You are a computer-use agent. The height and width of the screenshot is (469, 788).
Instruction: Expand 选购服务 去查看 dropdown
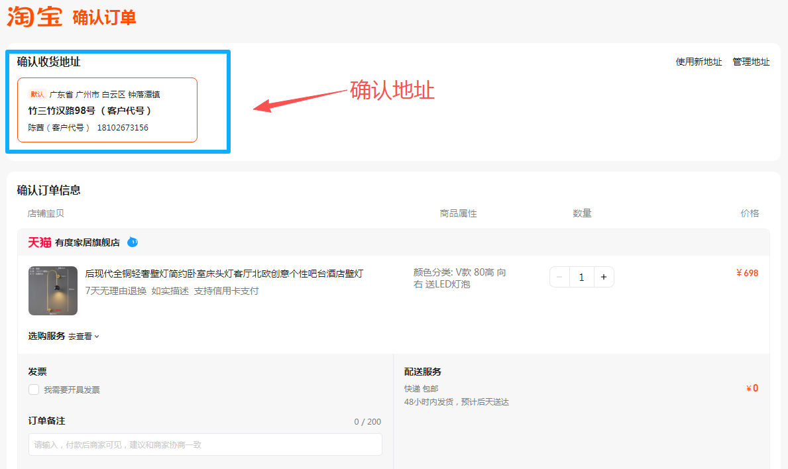(84, 337)
